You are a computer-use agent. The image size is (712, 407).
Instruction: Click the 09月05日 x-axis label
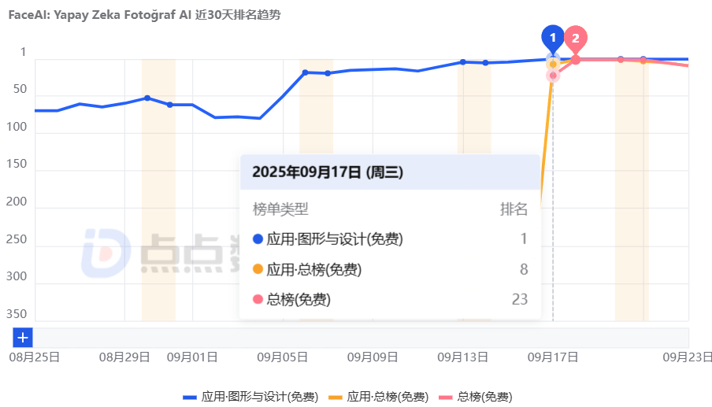point(283,357)
